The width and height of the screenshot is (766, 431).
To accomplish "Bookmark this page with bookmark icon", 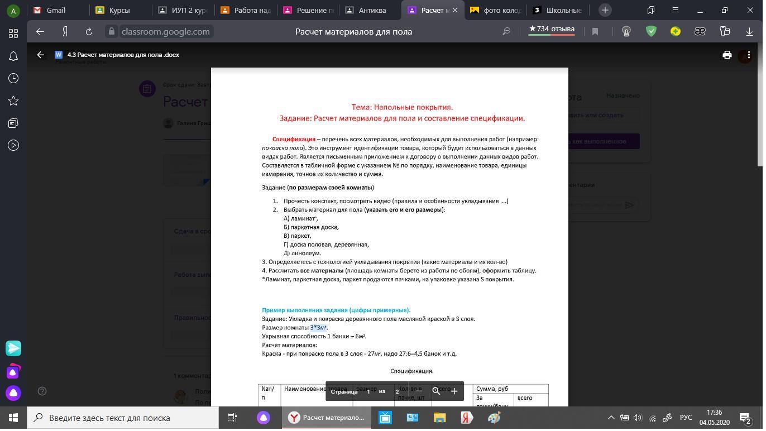I will [x=595, y=32].
